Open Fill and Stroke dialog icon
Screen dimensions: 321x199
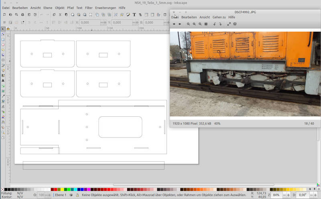coord(128,15)
